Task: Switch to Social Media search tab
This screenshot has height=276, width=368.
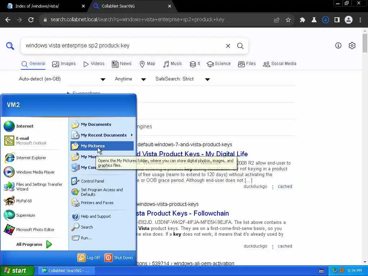Action: pos(280,64)
